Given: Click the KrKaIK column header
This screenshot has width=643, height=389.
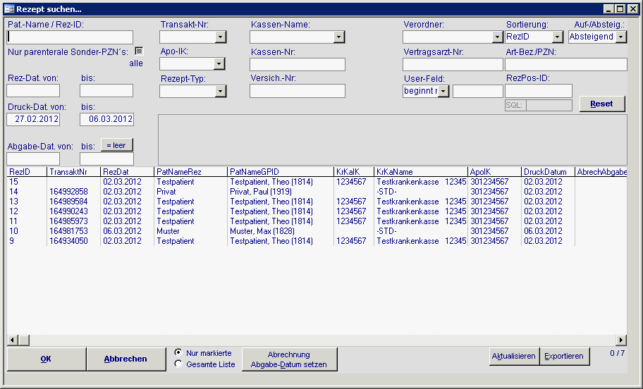Looking at the screenshot, I should (x=354, y=172).
